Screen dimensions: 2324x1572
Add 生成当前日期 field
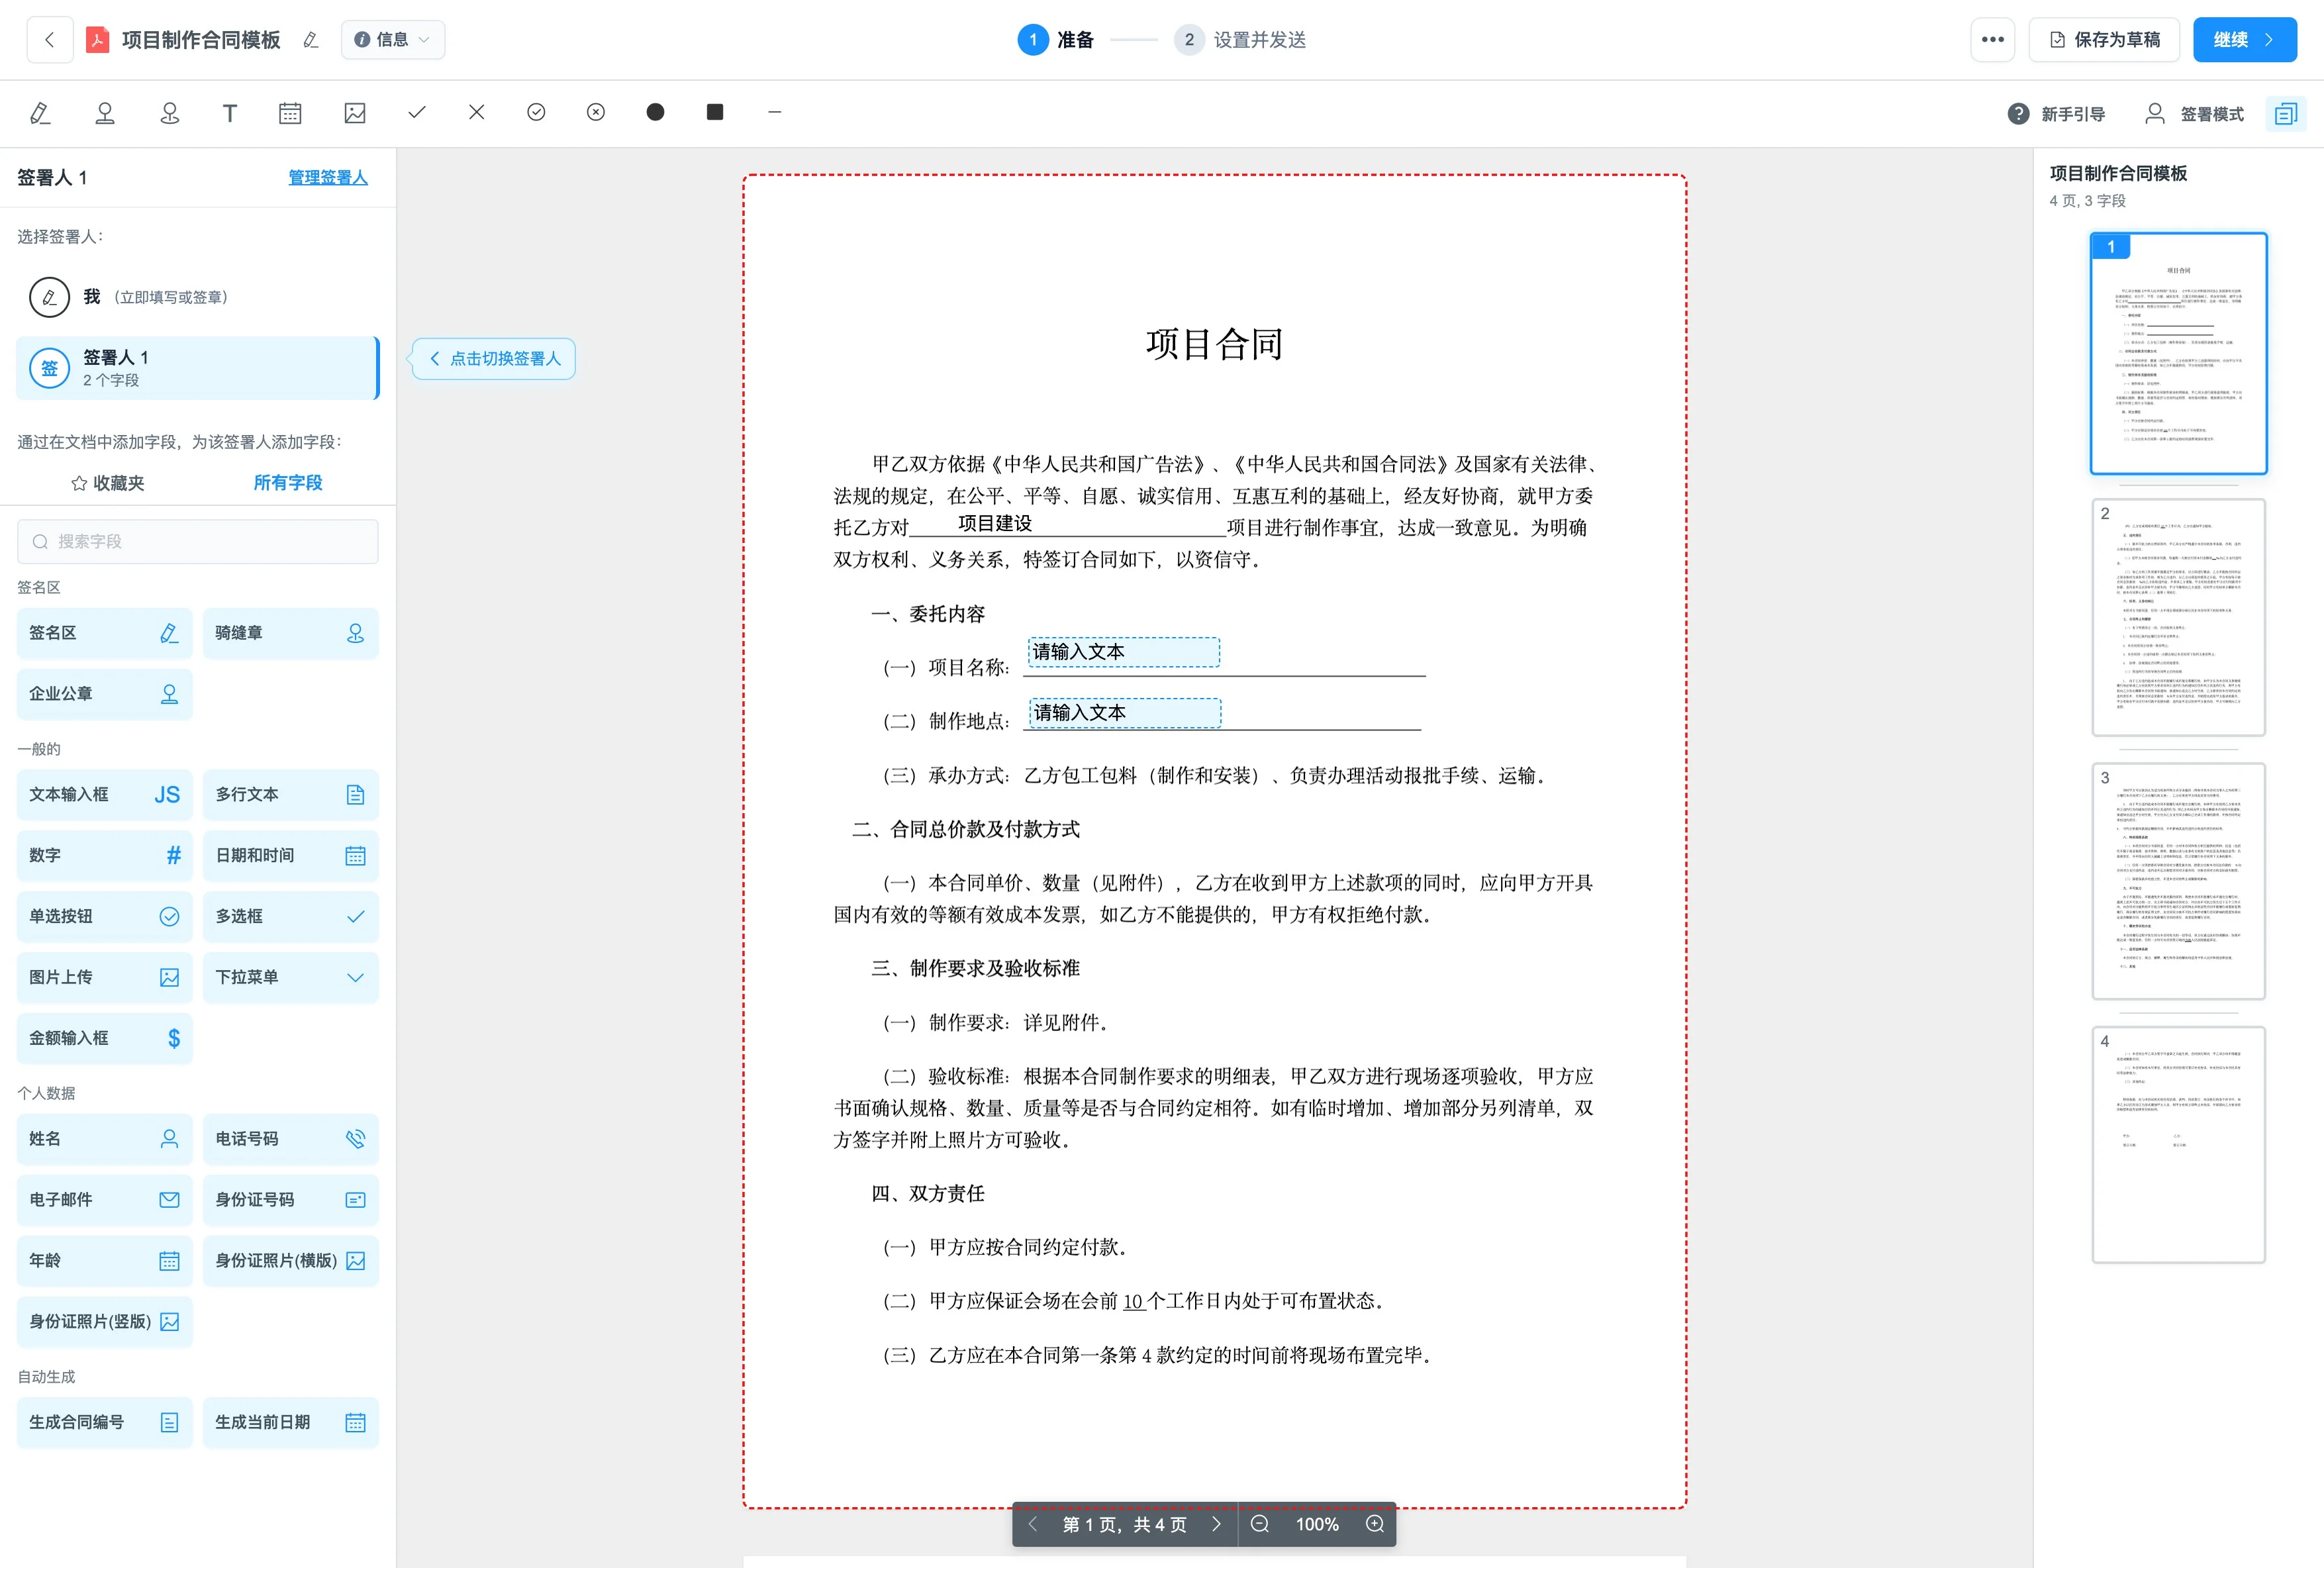pos(291,1423)
